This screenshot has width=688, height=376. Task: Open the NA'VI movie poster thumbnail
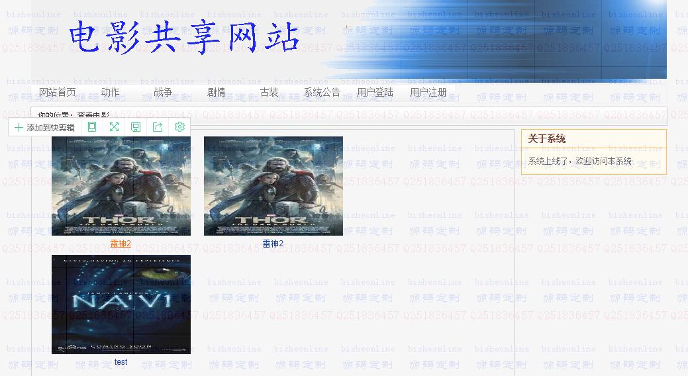pos(121,305)
